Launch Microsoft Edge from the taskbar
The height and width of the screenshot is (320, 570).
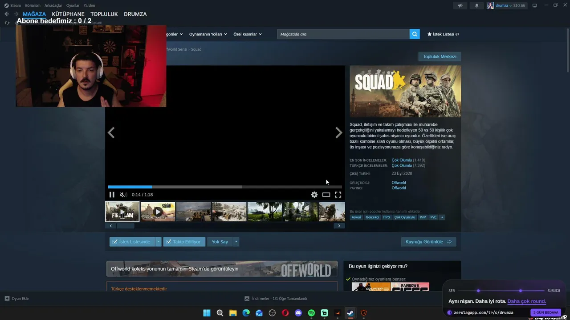tap(246, 313)
